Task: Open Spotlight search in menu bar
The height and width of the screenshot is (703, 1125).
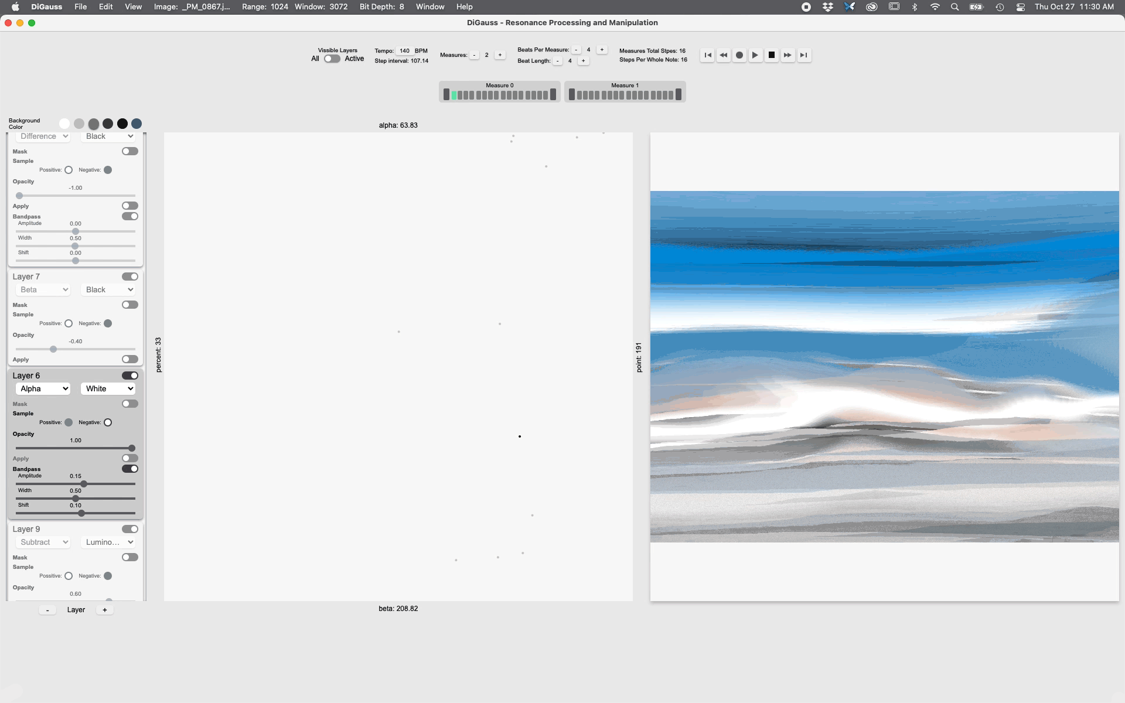Action: point(954,7)
